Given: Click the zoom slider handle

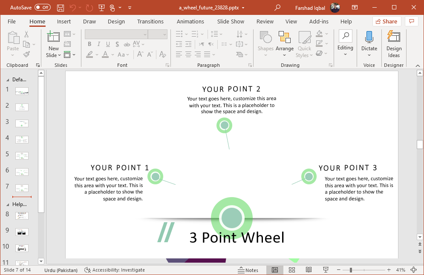Looking at the screenshot, I should [x=351, y=270].
